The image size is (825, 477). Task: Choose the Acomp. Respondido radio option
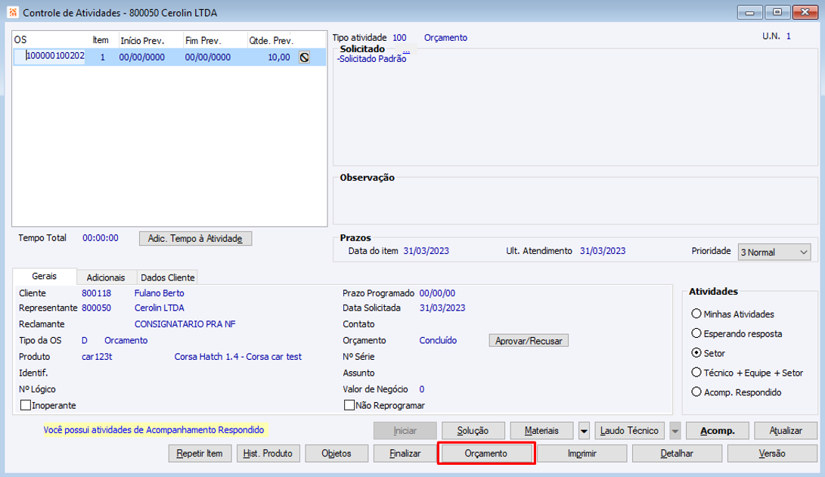click(696, 392)
